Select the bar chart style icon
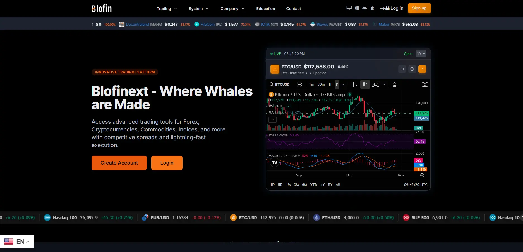Screen dimensions: 523x252 point(355,84)
